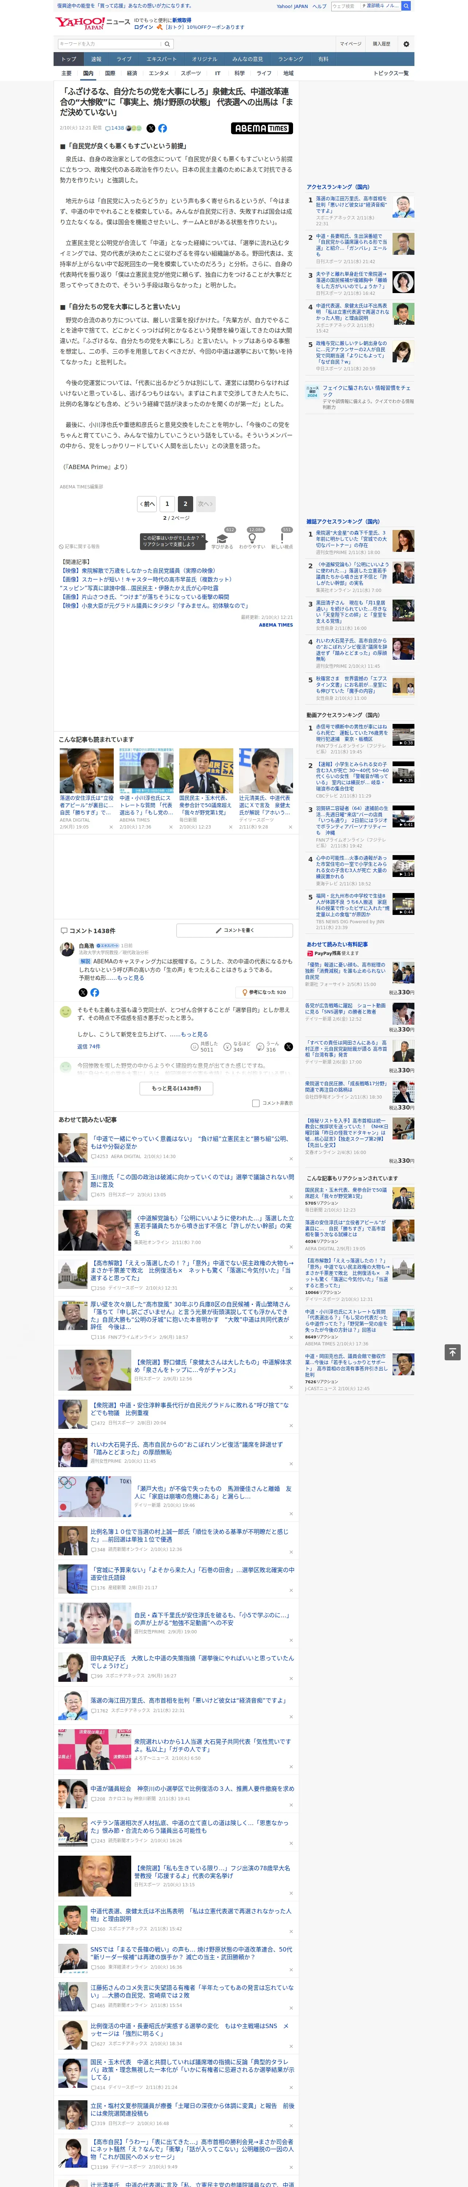468x2187 pixels.
Task: Open エキスパート navigation tab
Action: coord(161,59)
